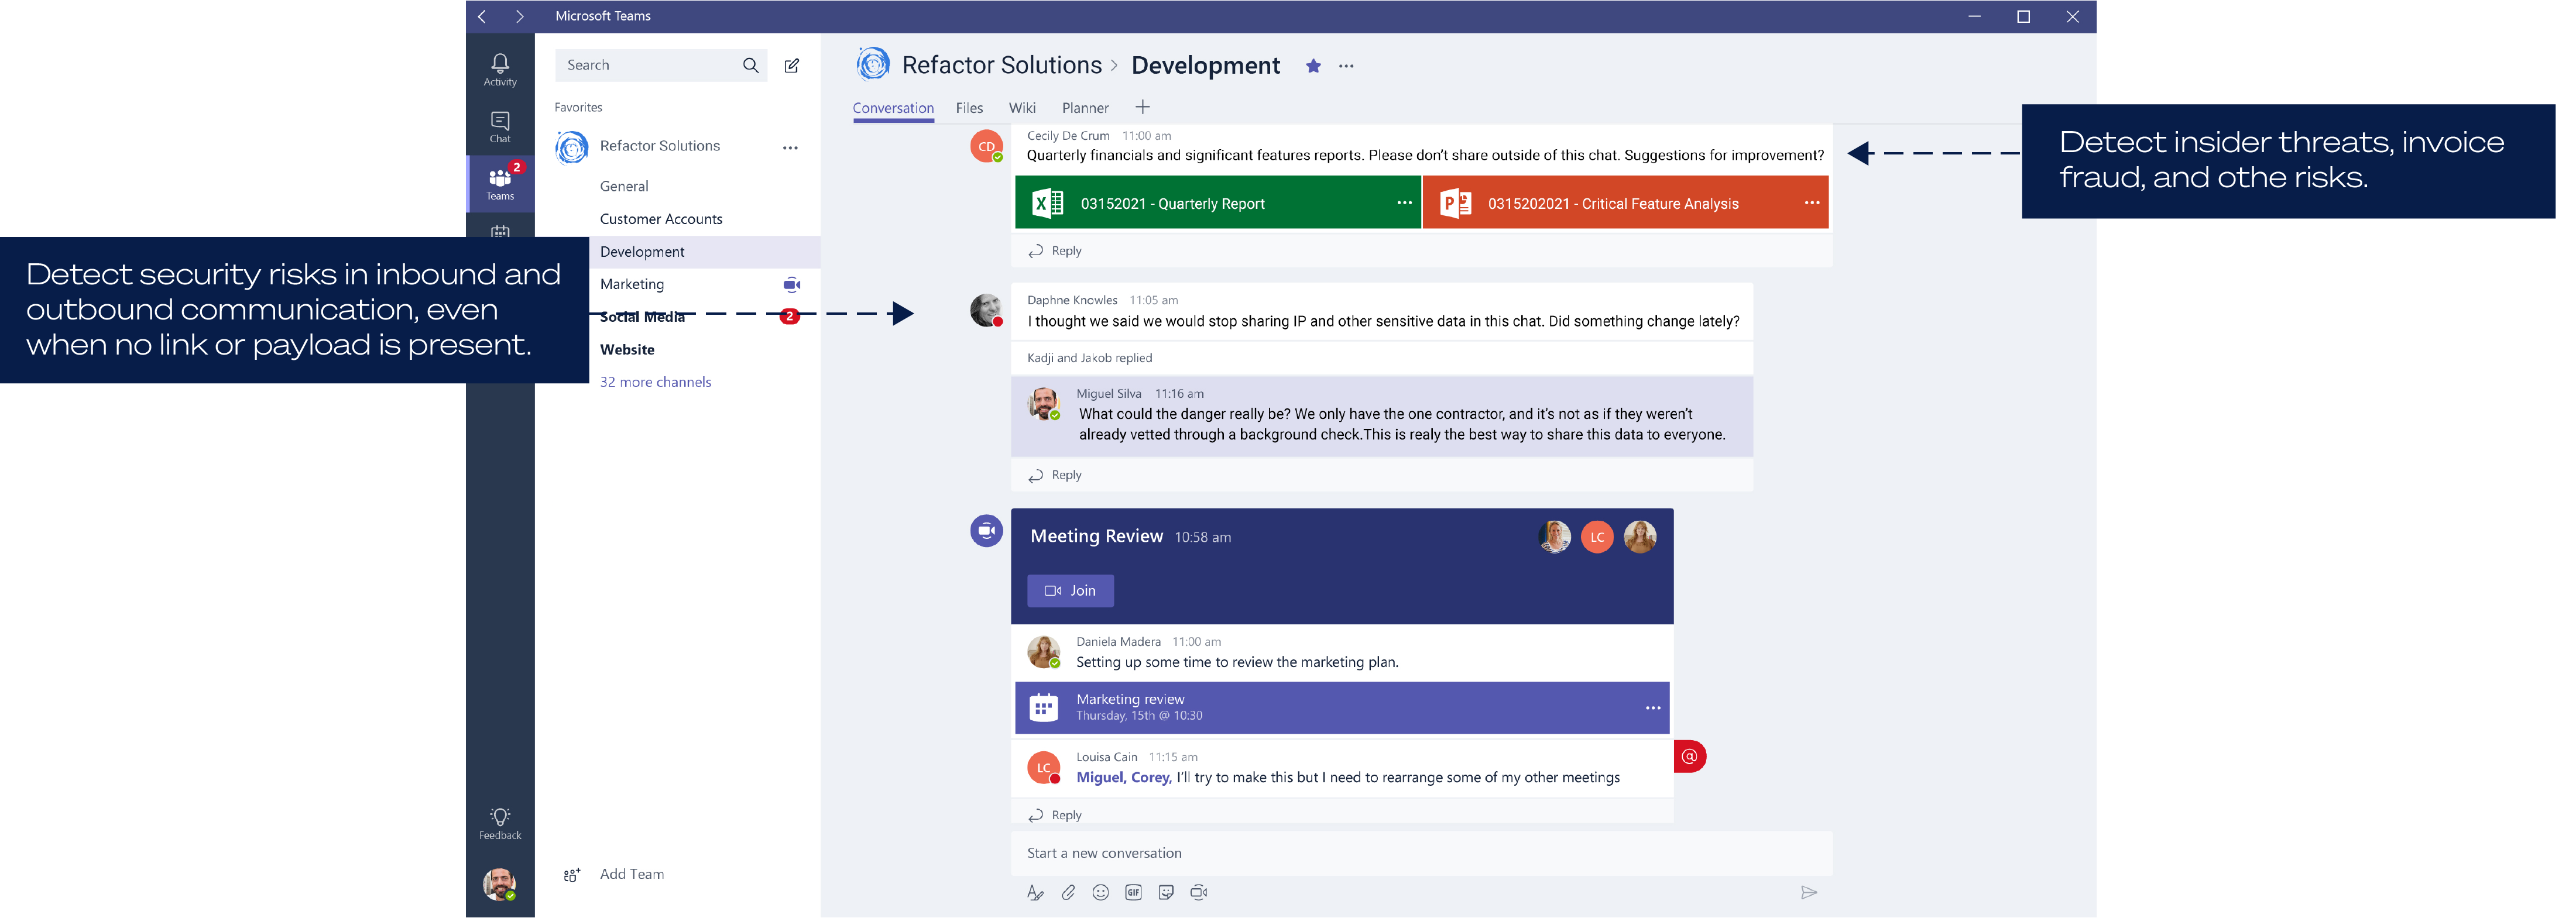This screenshot has width=2576, height=918.
Task: Go back with the title bar back arrow
Action: [482, 16]
